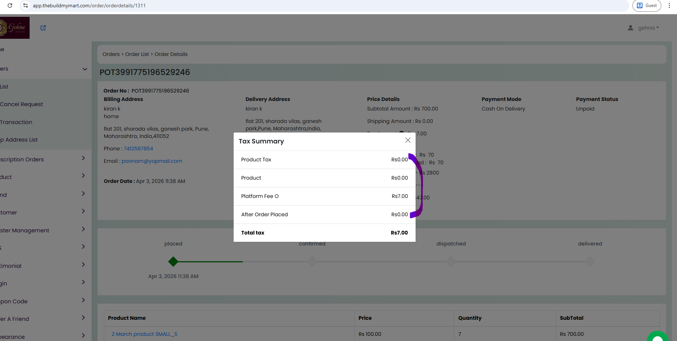The height and width of the screenshot is (341, 677).
Task: Click the Shipping Amount Rs 0.00 text
Action: pos(400,121)
